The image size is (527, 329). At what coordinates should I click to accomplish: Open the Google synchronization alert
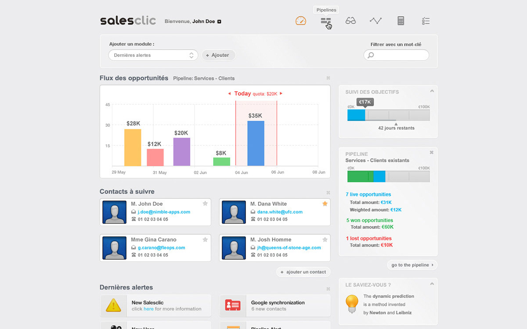(275, 306)
